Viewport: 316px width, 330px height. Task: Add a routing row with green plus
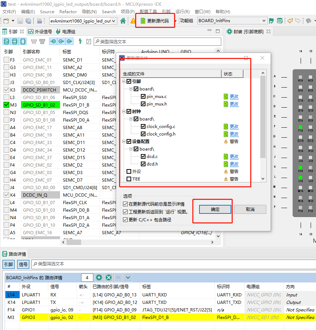pyautogui.click(x=99, y=277)
